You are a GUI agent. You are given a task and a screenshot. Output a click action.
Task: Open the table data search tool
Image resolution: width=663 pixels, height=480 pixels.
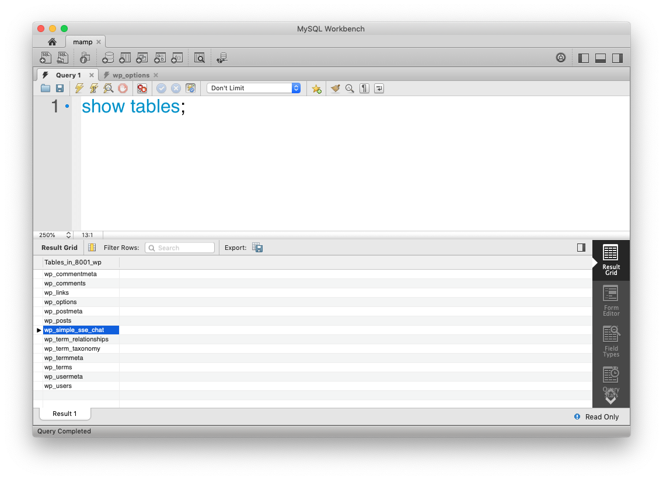click(x=199, y=57)
